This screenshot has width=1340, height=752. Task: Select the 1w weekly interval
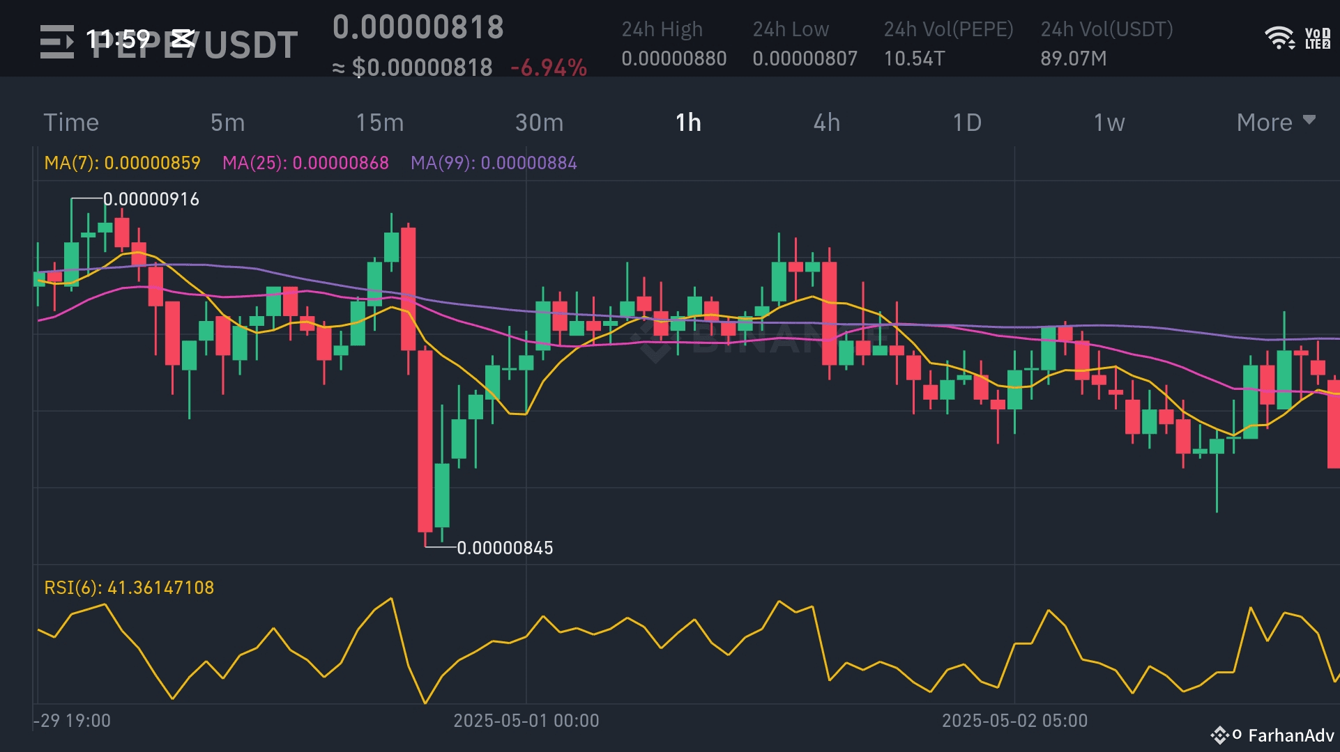point(1109,123)
